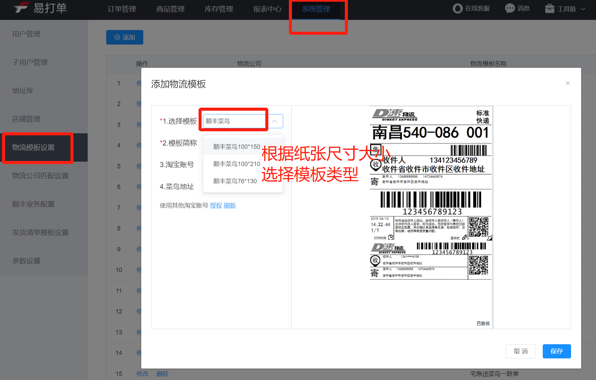Image resolution: width=596 pixels, height=380 pixels.
Task: Open 报表中心 menu
Action: (267, 9)
